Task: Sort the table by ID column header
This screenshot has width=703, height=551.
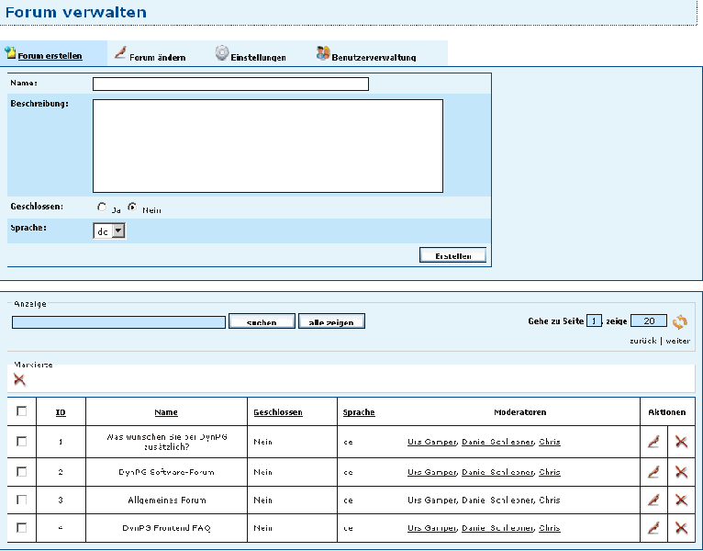Action: pos(61,412)
